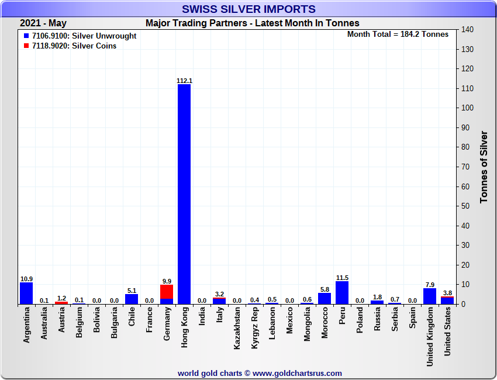Click the Month Total = 184.2 Tonnes text
Screen dimensions: 497x380
pyautogui.click(x=398, y=34)
